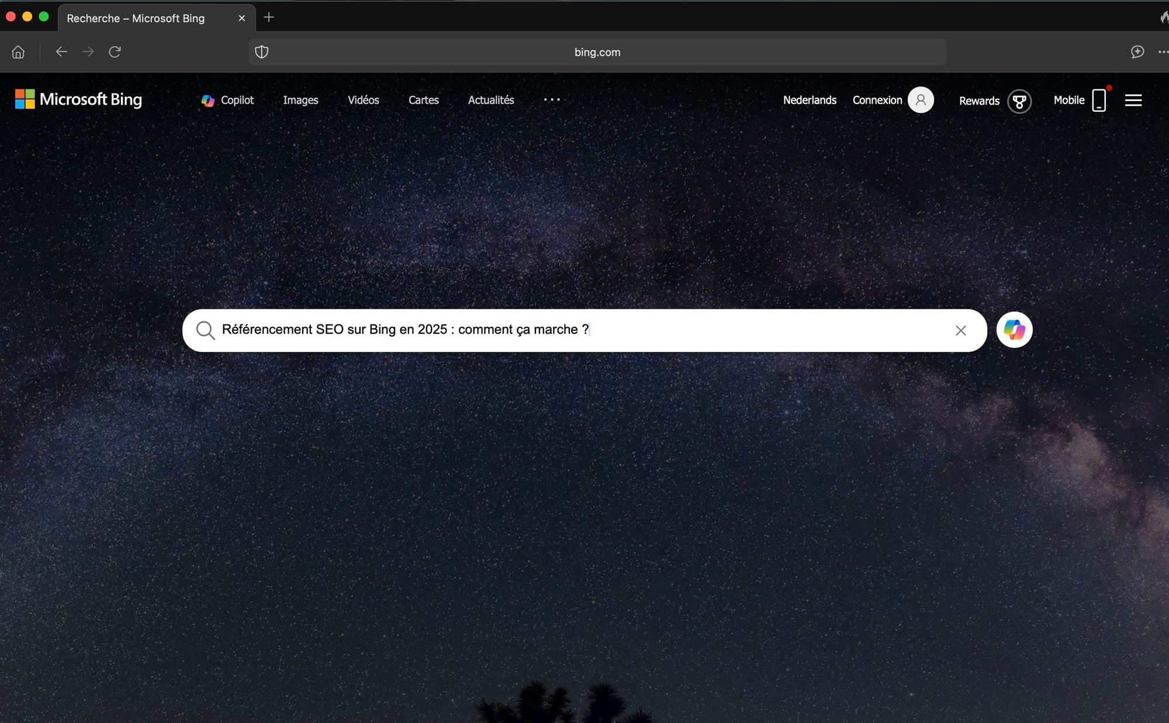Click the magnifying glass search icon

point(205,330)
